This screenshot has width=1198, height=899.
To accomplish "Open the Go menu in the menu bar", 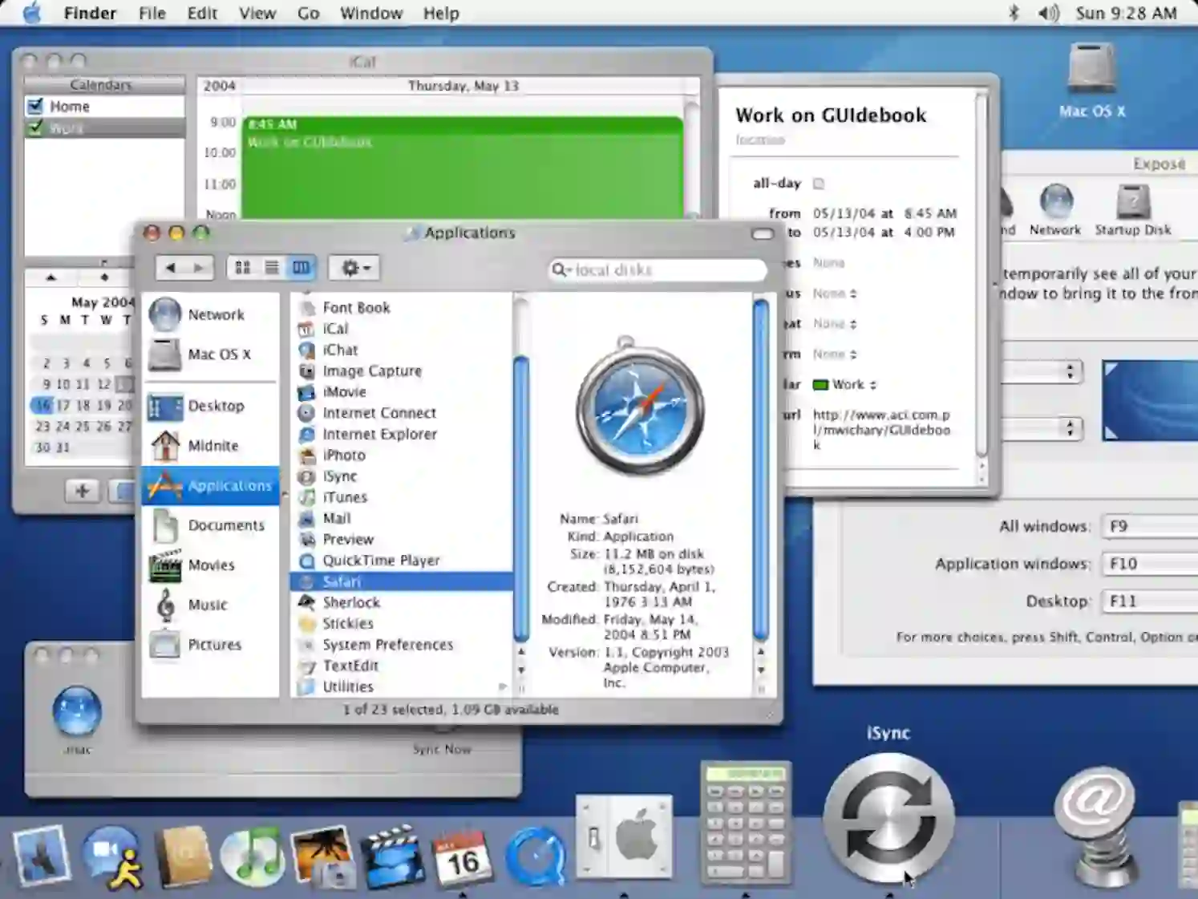I will [x=308, y=13].
